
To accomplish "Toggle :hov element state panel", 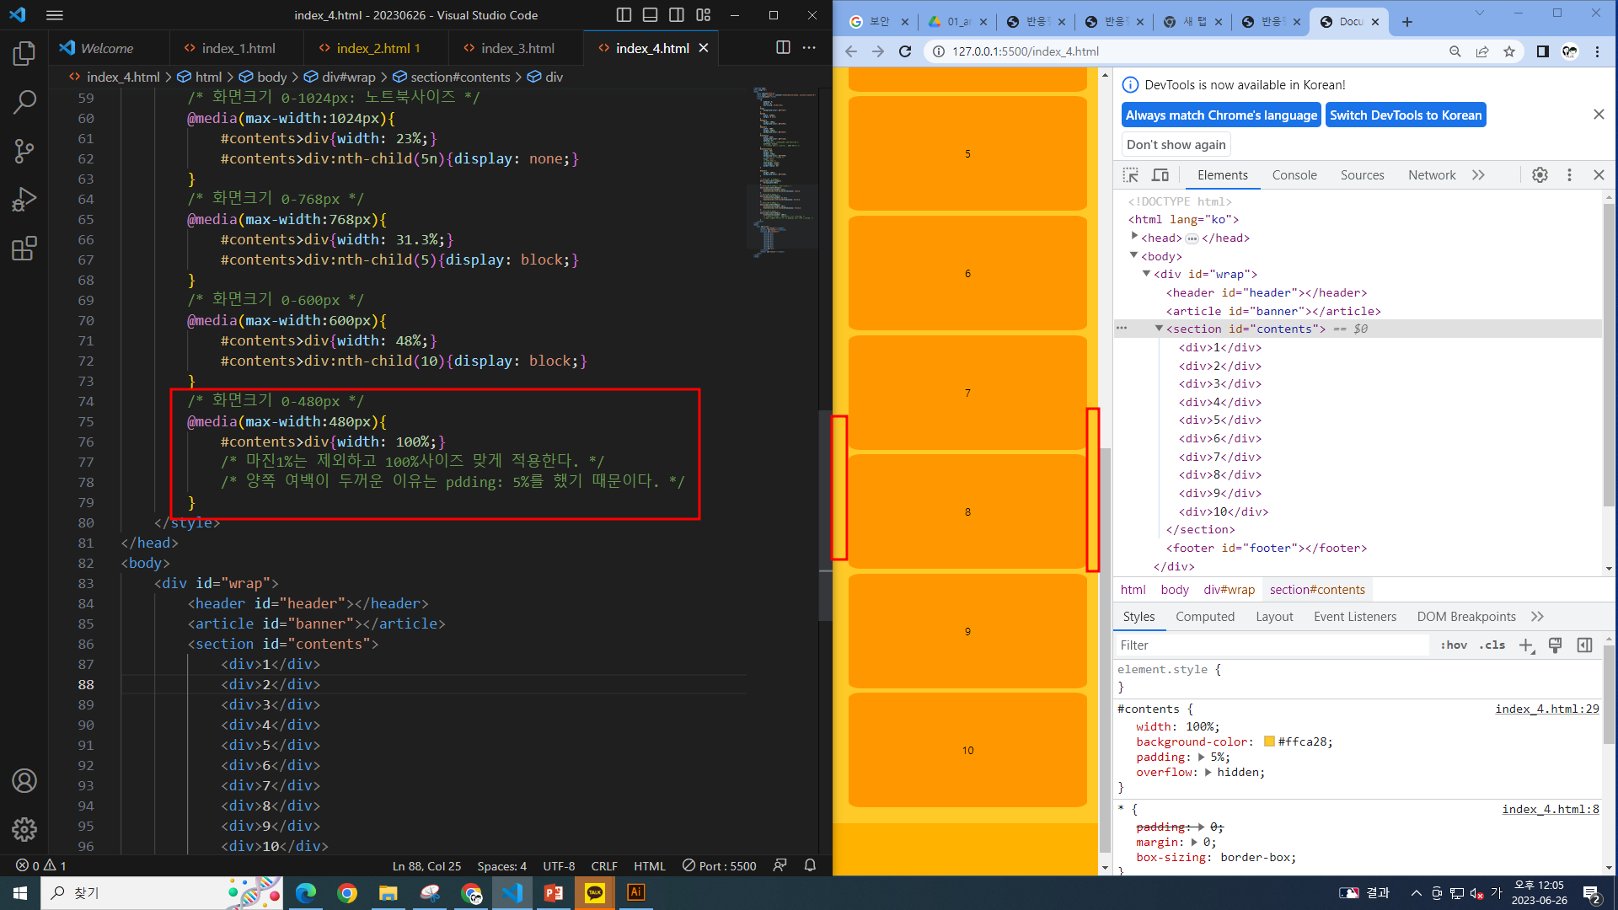I will [x=1454, y=645].
